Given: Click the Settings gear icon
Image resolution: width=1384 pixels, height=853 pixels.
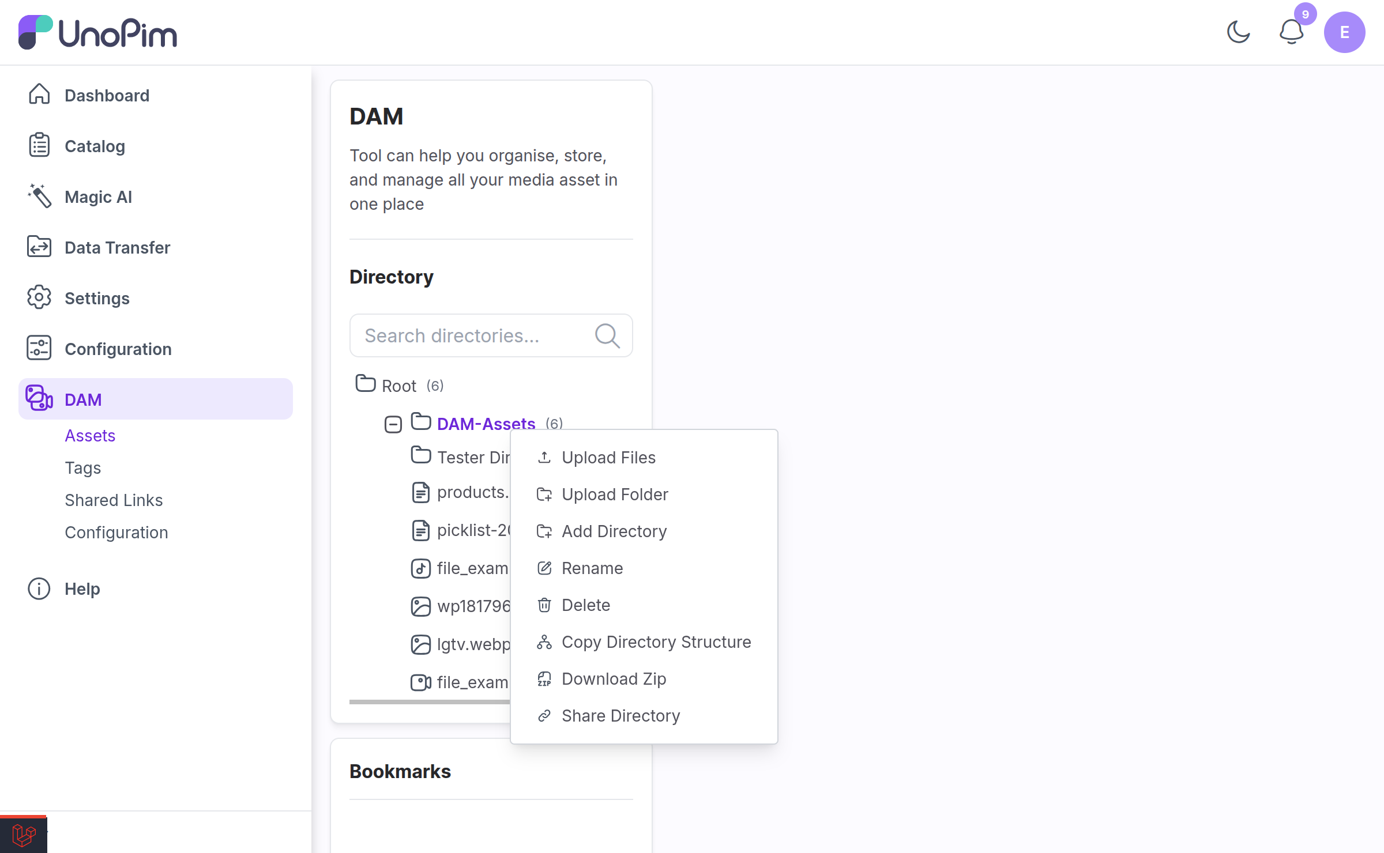Looking at the screenshot, I should pos(39,297).
